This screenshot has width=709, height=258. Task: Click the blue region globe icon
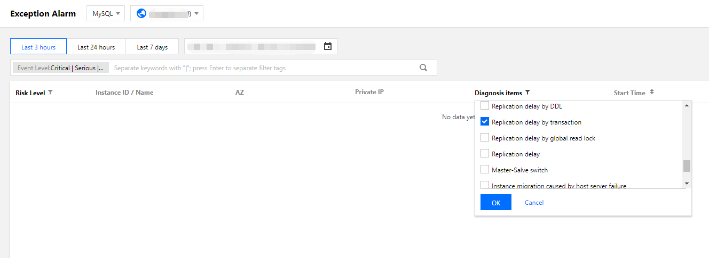141,13
